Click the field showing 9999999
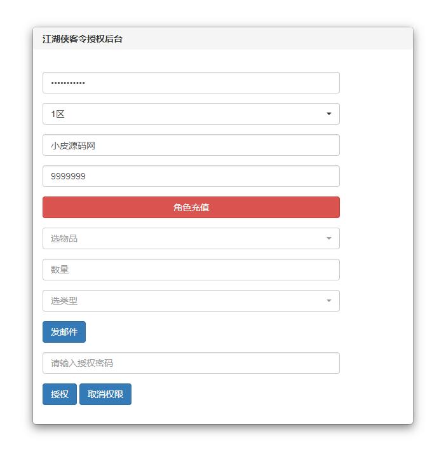This screenshot has width=444, height=461. pos(191,176)
